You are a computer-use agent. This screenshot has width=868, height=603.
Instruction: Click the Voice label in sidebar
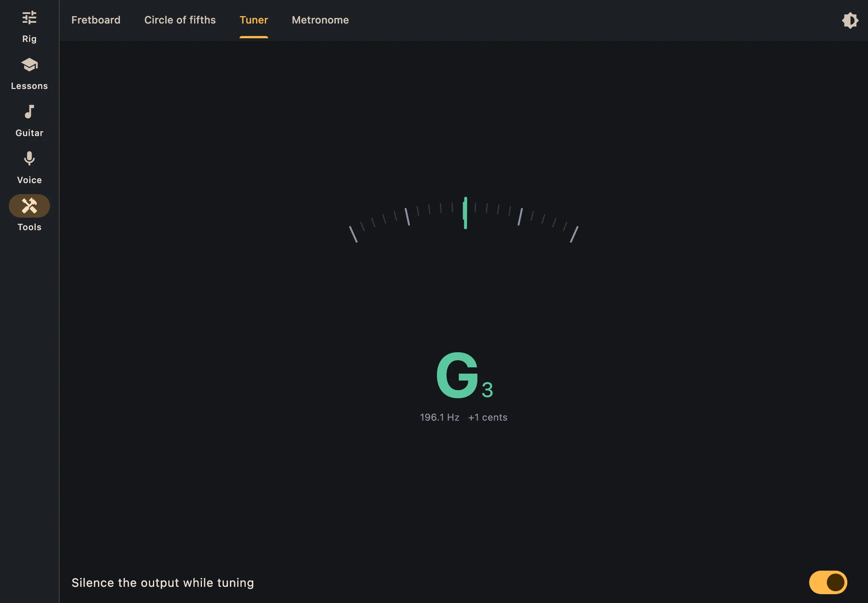(29, 180)
